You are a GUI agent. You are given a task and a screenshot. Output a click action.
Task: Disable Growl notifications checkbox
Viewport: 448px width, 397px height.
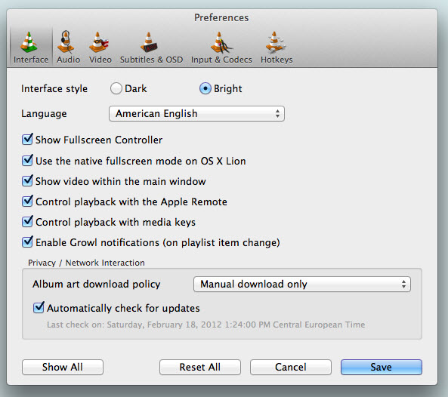27,242
